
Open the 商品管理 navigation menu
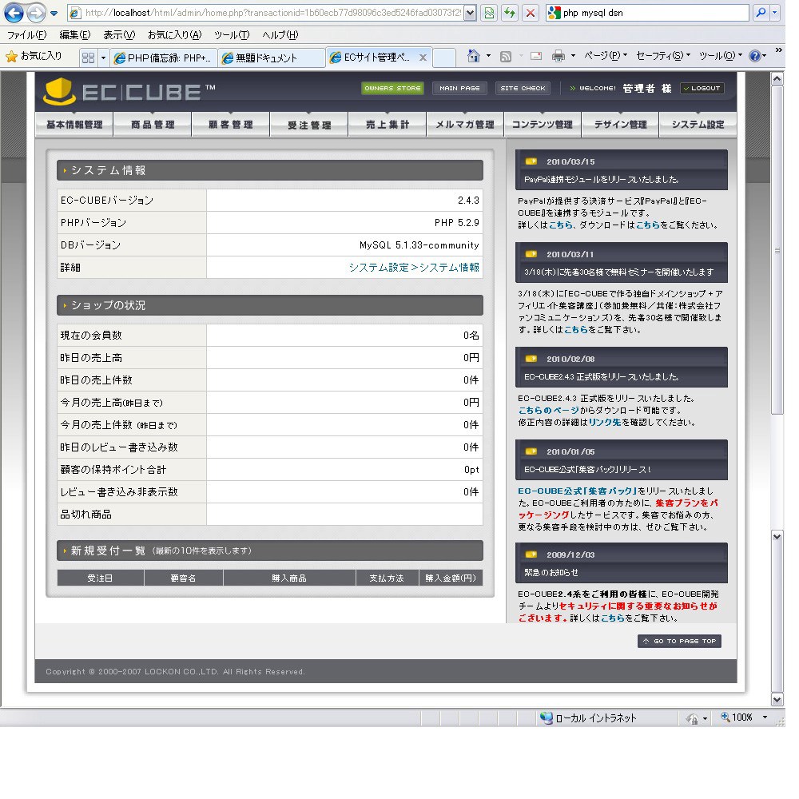tap(152, 125)
